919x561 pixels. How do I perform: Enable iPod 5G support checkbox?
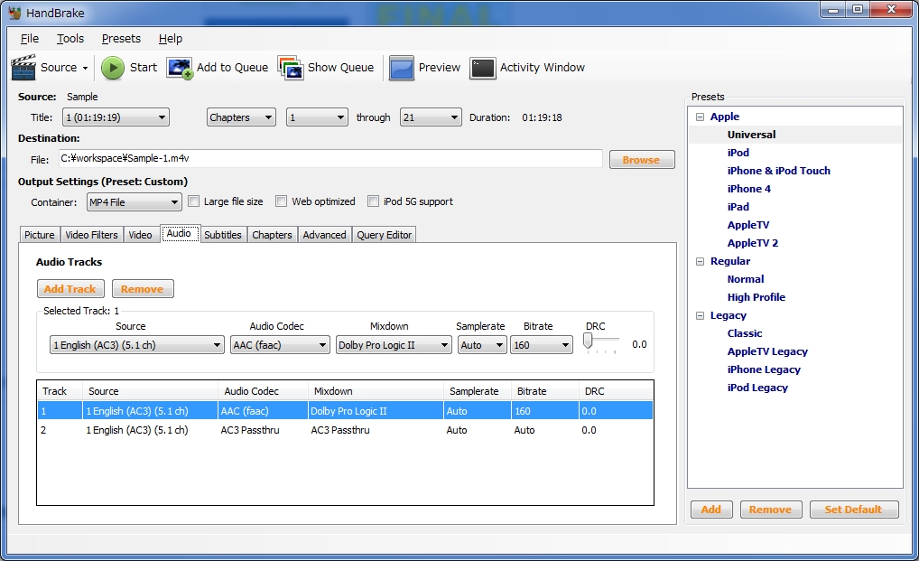tap(373, 201)
